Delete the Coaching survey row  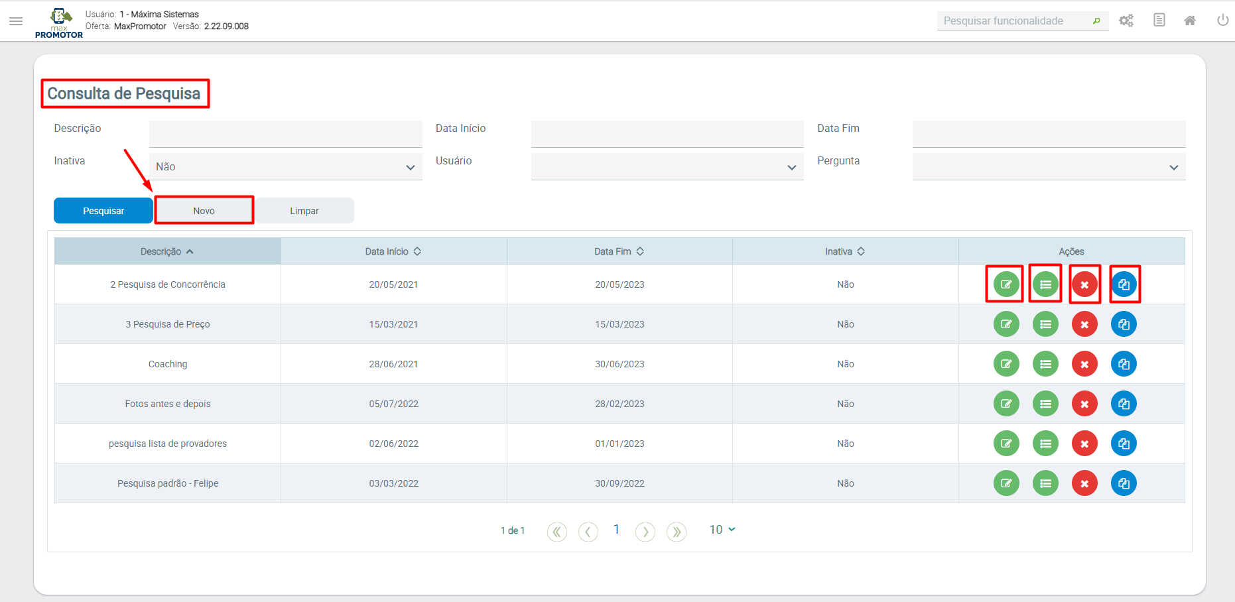point(1084,364)
